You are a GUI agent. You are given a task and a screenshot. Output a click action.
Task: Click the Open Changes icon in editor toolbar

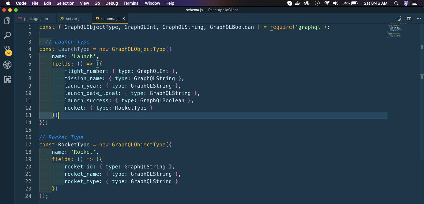(x=400, y=19)
